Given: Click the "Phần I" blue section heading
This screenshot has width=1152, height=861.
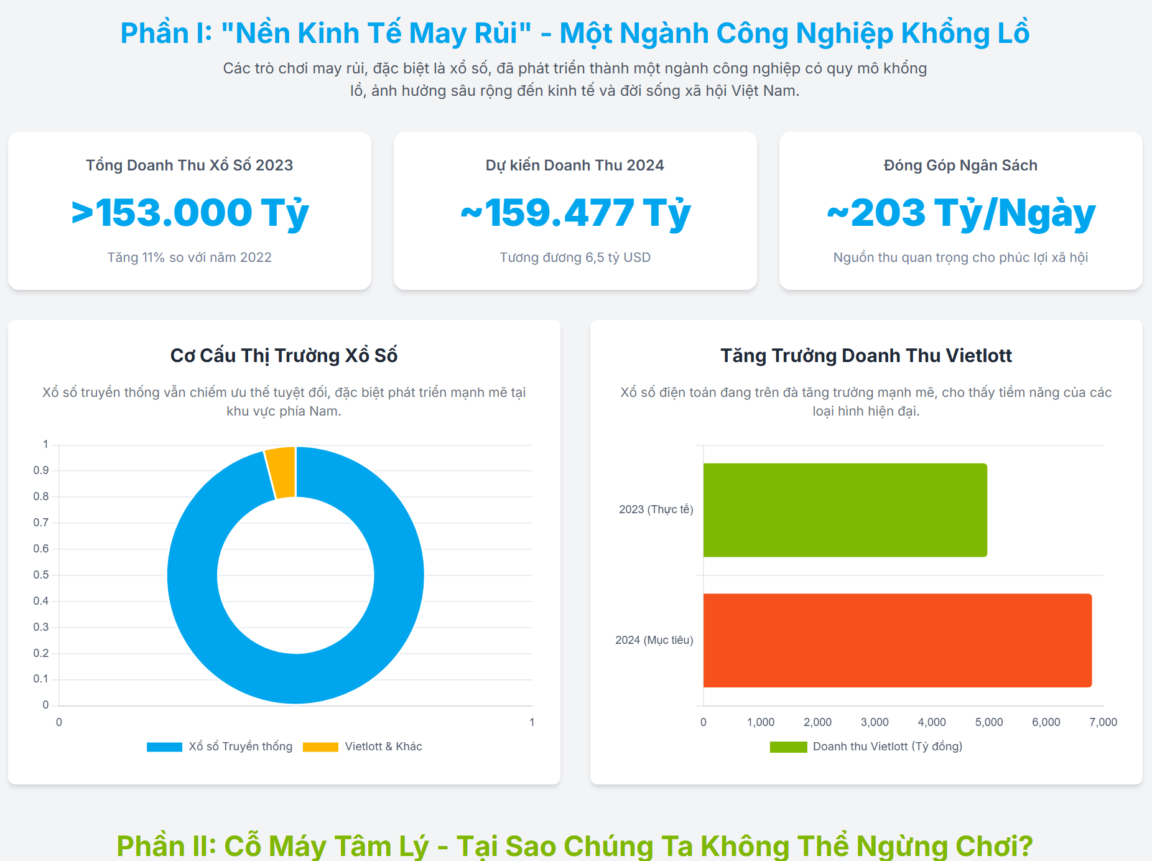Looking at the screenshot, I should 575,33.
